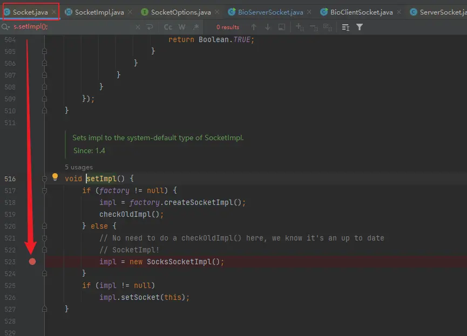
Task: Click checkOldImpl() call on line 519
Action: pyautogui.click(x=130, y=214)
